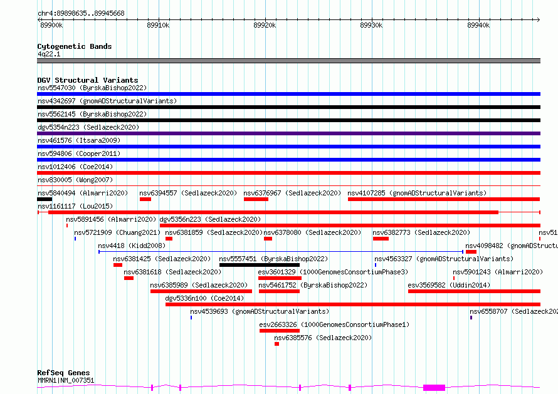Click the 89940k ruler tick label
The width and height of the screenshot is (558, 394).
[x=478, y=25]
